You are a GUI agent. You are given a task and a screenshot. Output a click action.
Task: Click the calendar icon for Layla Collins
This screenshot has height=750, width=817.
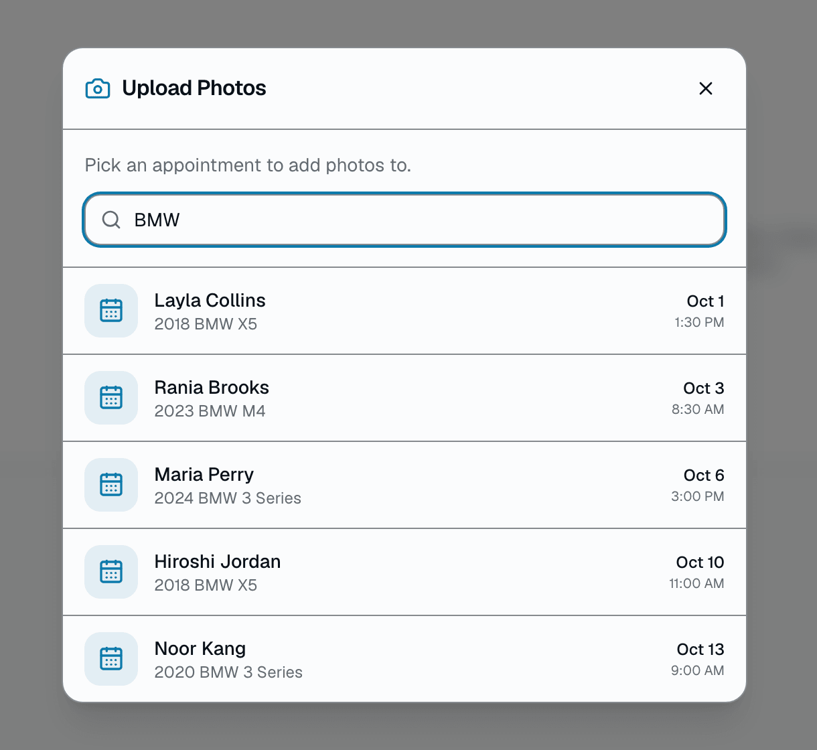(x=111, y=311)
